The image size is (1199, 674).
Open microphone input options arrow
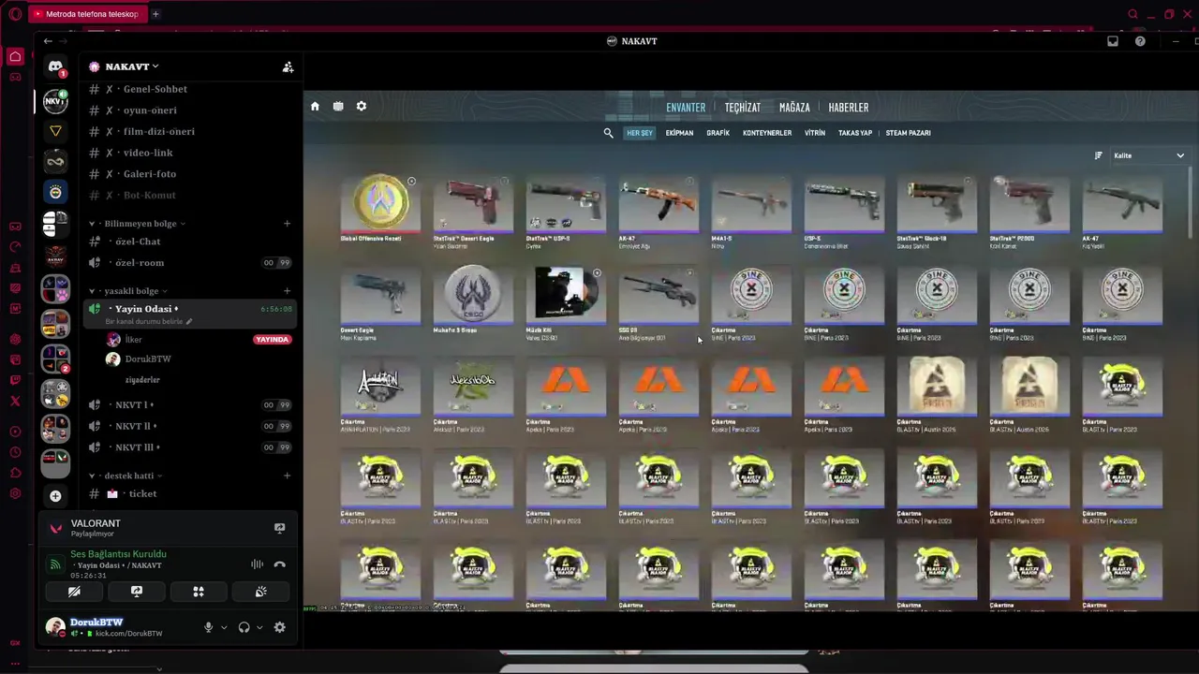(x=223, y=628)
